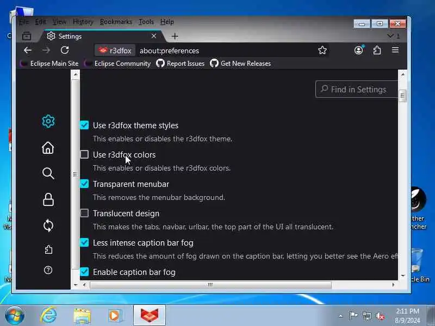Screen dimensions: 435x326
Task: Go back with the back arrow
Action: (x=28, y=50)
